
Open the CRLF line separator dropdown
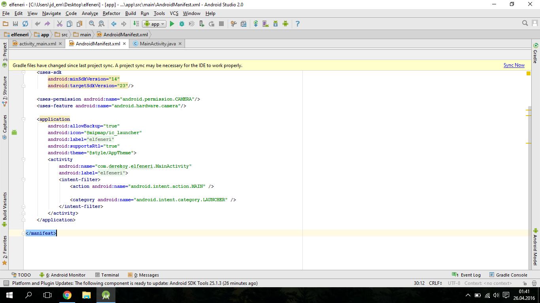click(436, 283)
